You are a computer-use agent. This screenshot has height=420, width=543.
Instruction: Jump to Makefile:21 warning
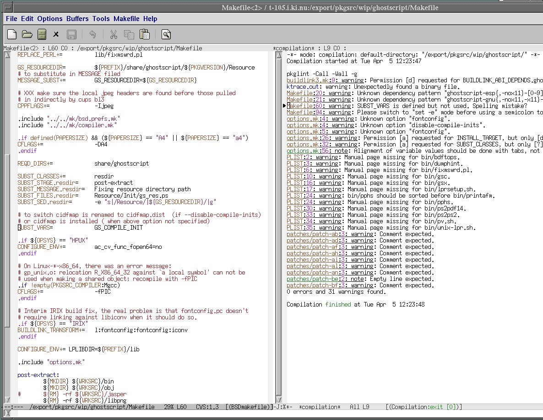[319, 100]
